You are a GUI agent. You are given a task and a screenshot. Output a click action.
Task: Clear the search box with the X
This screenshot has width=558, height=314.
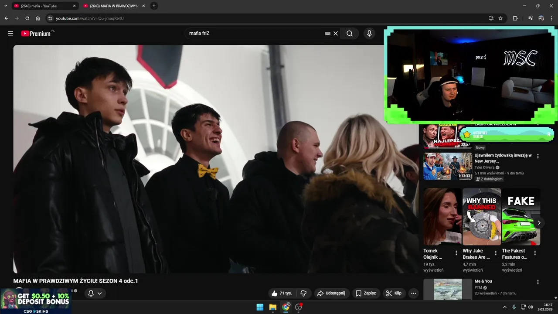[336, 34]
